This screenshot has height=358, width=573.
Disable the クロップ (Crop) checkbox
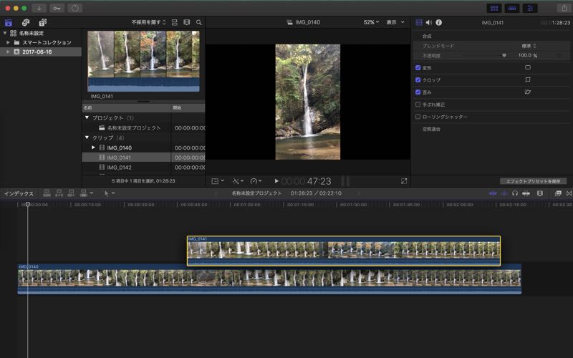(418, 79)
